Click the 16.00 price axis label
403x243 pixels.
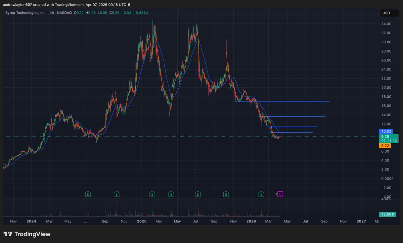386,106
